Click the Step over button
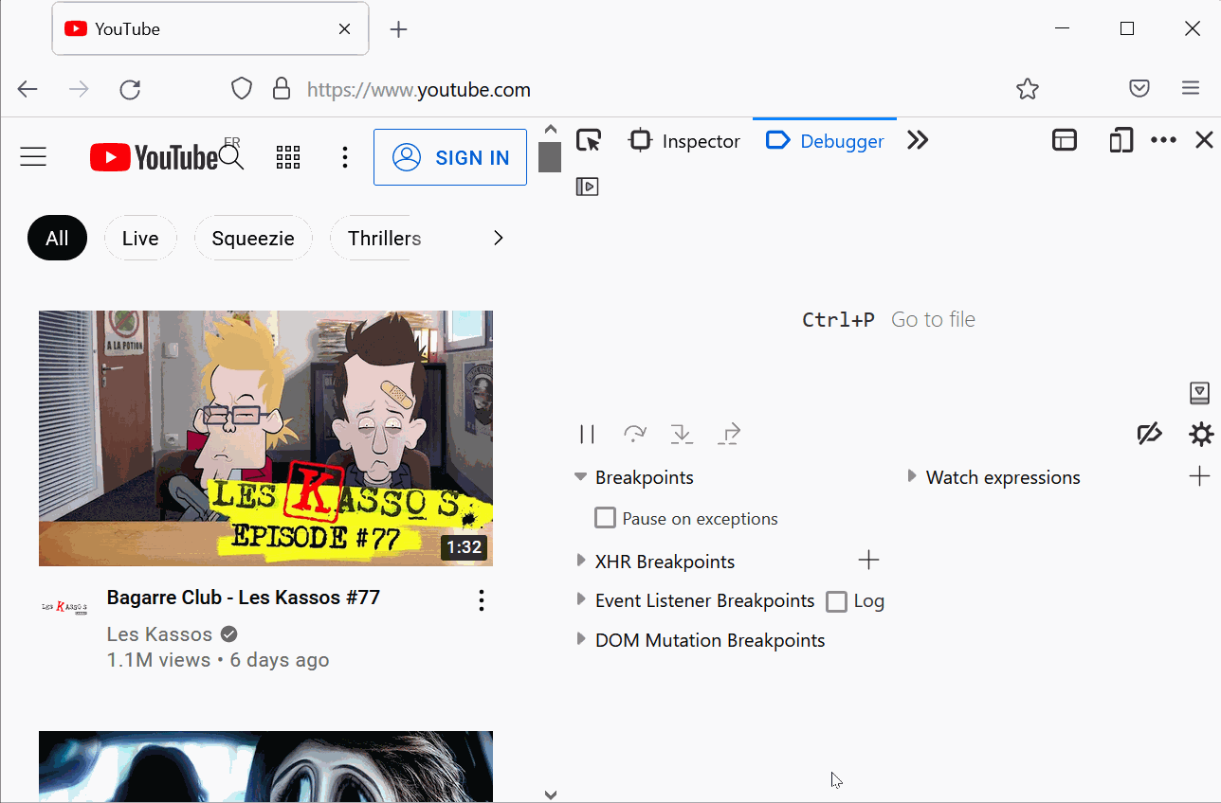The height and width of the screenshot is (803, 1221). click(x=634, y=434)
